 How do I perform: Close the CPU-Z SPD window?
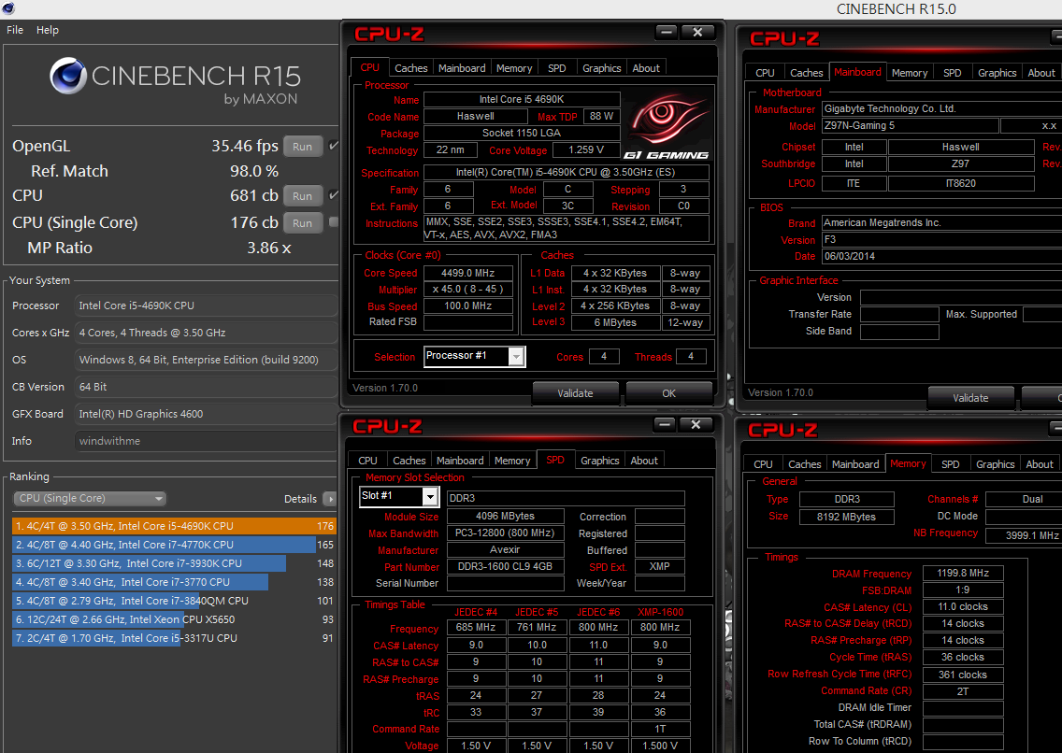[695, 424]
